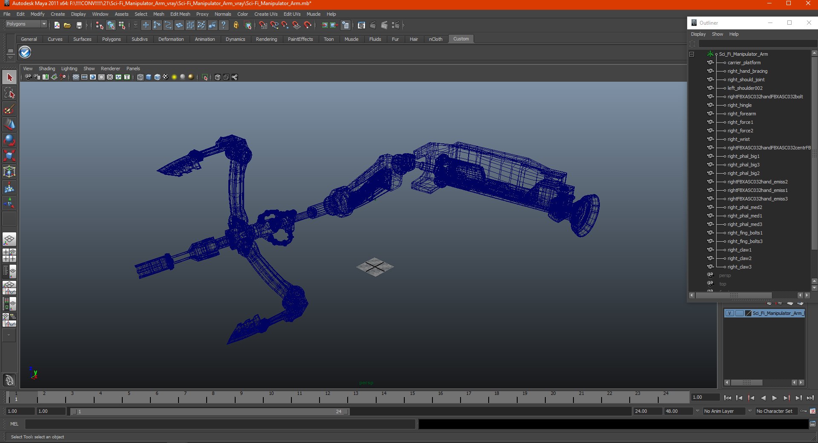Toggle layer visibility V box
The height and width of the screenshot is (443, 818).
click(x=729, y=313)
